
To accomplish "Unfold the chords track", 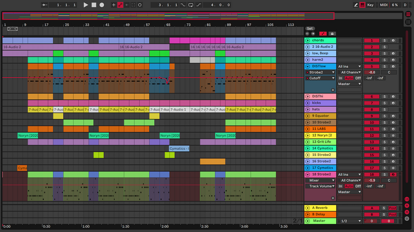I will [x=307, y=40].
